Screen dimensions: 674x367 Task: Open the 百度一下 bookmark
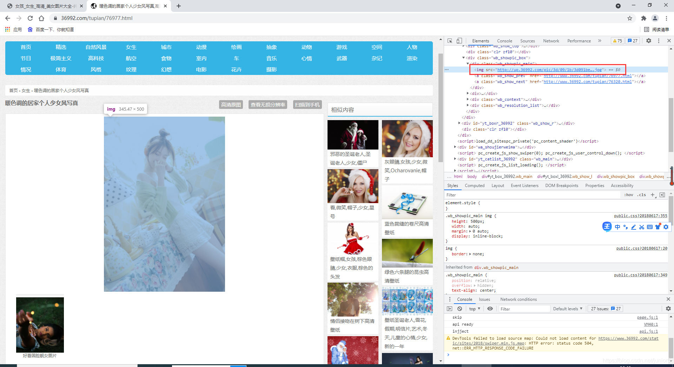coord(51,29)
